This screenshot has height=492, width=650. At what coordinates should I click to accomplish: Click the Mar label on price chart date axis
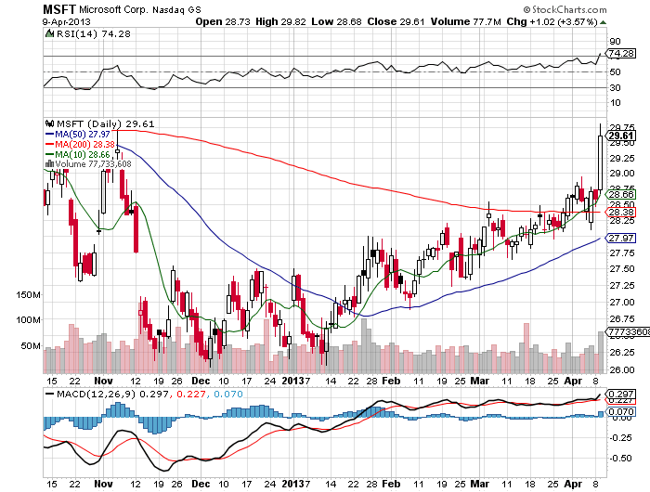coord(480,381)
